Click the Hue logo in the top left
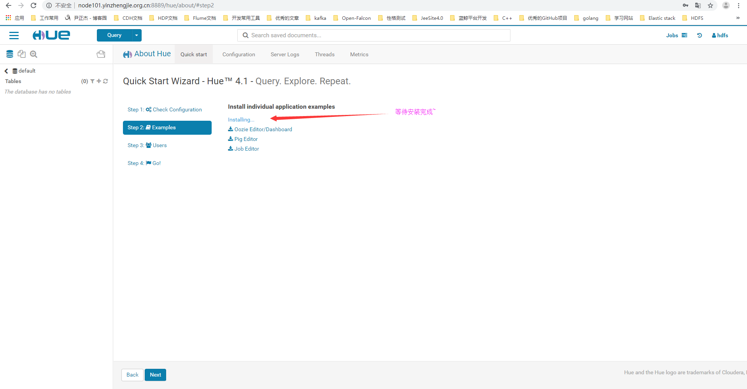747x389 pixels. [51, 35]
